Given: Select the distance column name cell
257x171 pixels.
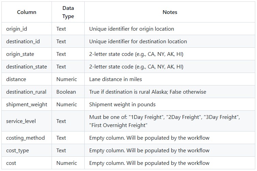Looking at the screenshot, I should [x=27, y=79].
